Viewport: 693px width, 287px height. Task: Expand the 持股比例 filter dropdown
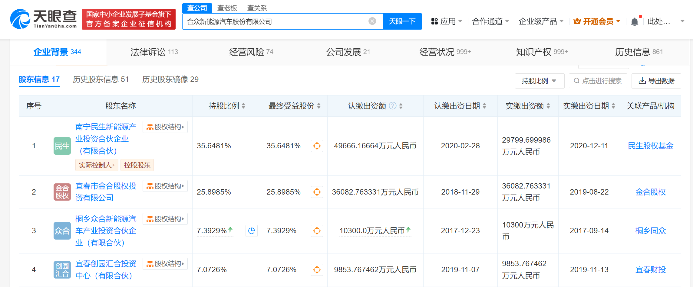[x=539, y=81]
